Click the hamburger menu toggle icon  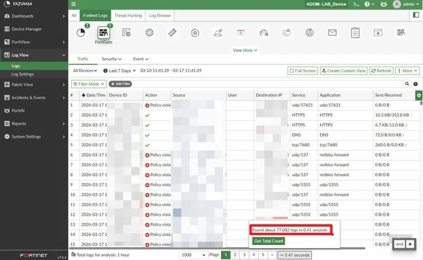pyautogui.click(x=74, y=4)
